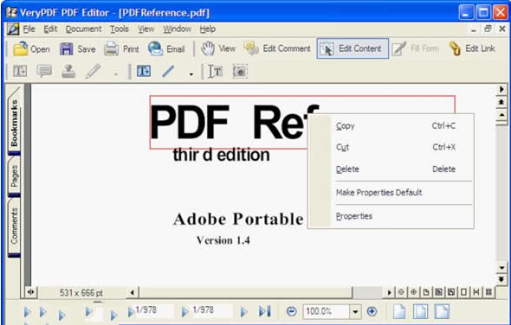Open the zoom percentage dropdown
This screenshot has width=511, height=325.
click(x=355, y=312)
